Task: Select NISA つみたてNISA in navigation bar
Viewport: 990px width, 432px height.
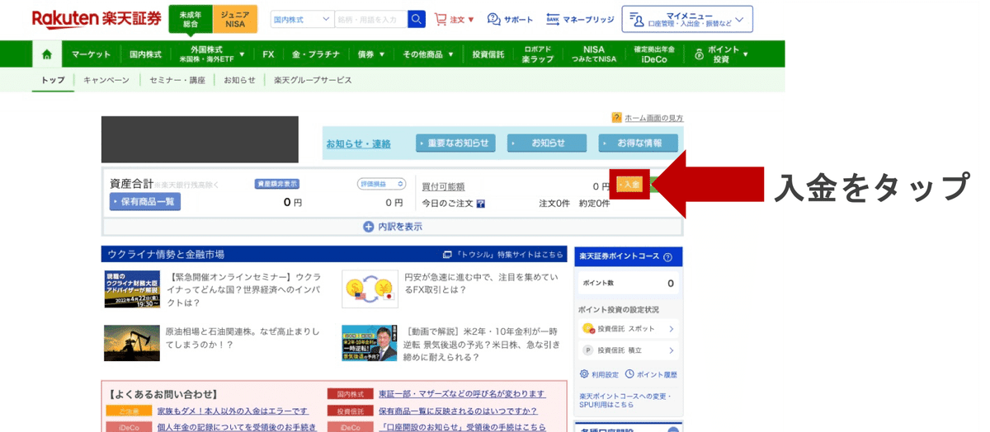Action: point(593,54)
